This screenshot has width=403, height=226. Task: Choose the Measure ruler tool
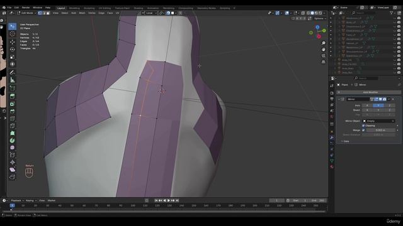tap(13, 80)
